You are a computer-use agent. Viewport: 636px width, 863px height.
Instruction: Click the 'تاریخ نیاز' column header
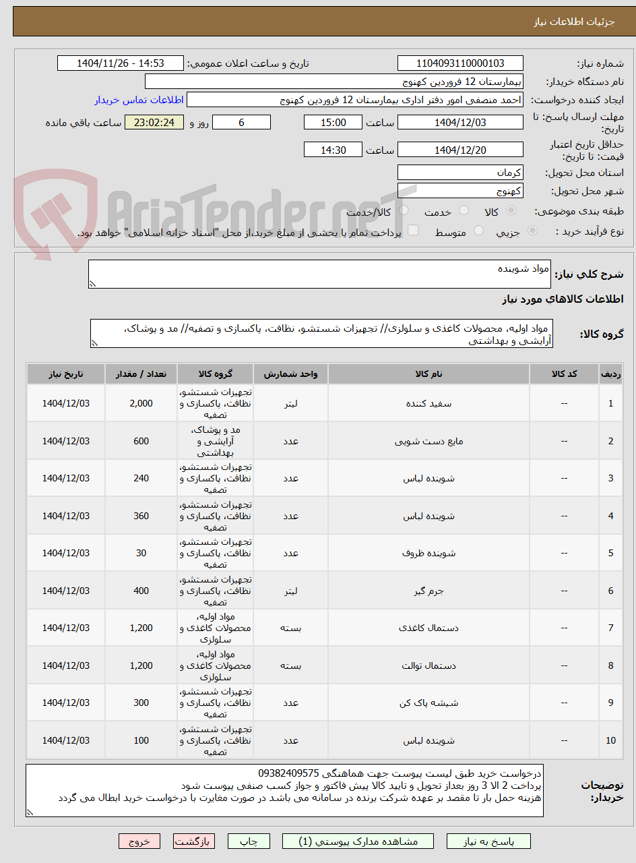[66, 374]
